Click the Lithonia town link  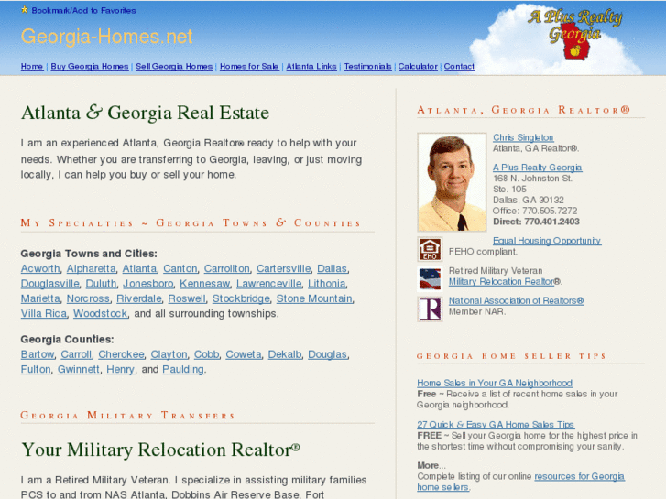click(327, 284)
